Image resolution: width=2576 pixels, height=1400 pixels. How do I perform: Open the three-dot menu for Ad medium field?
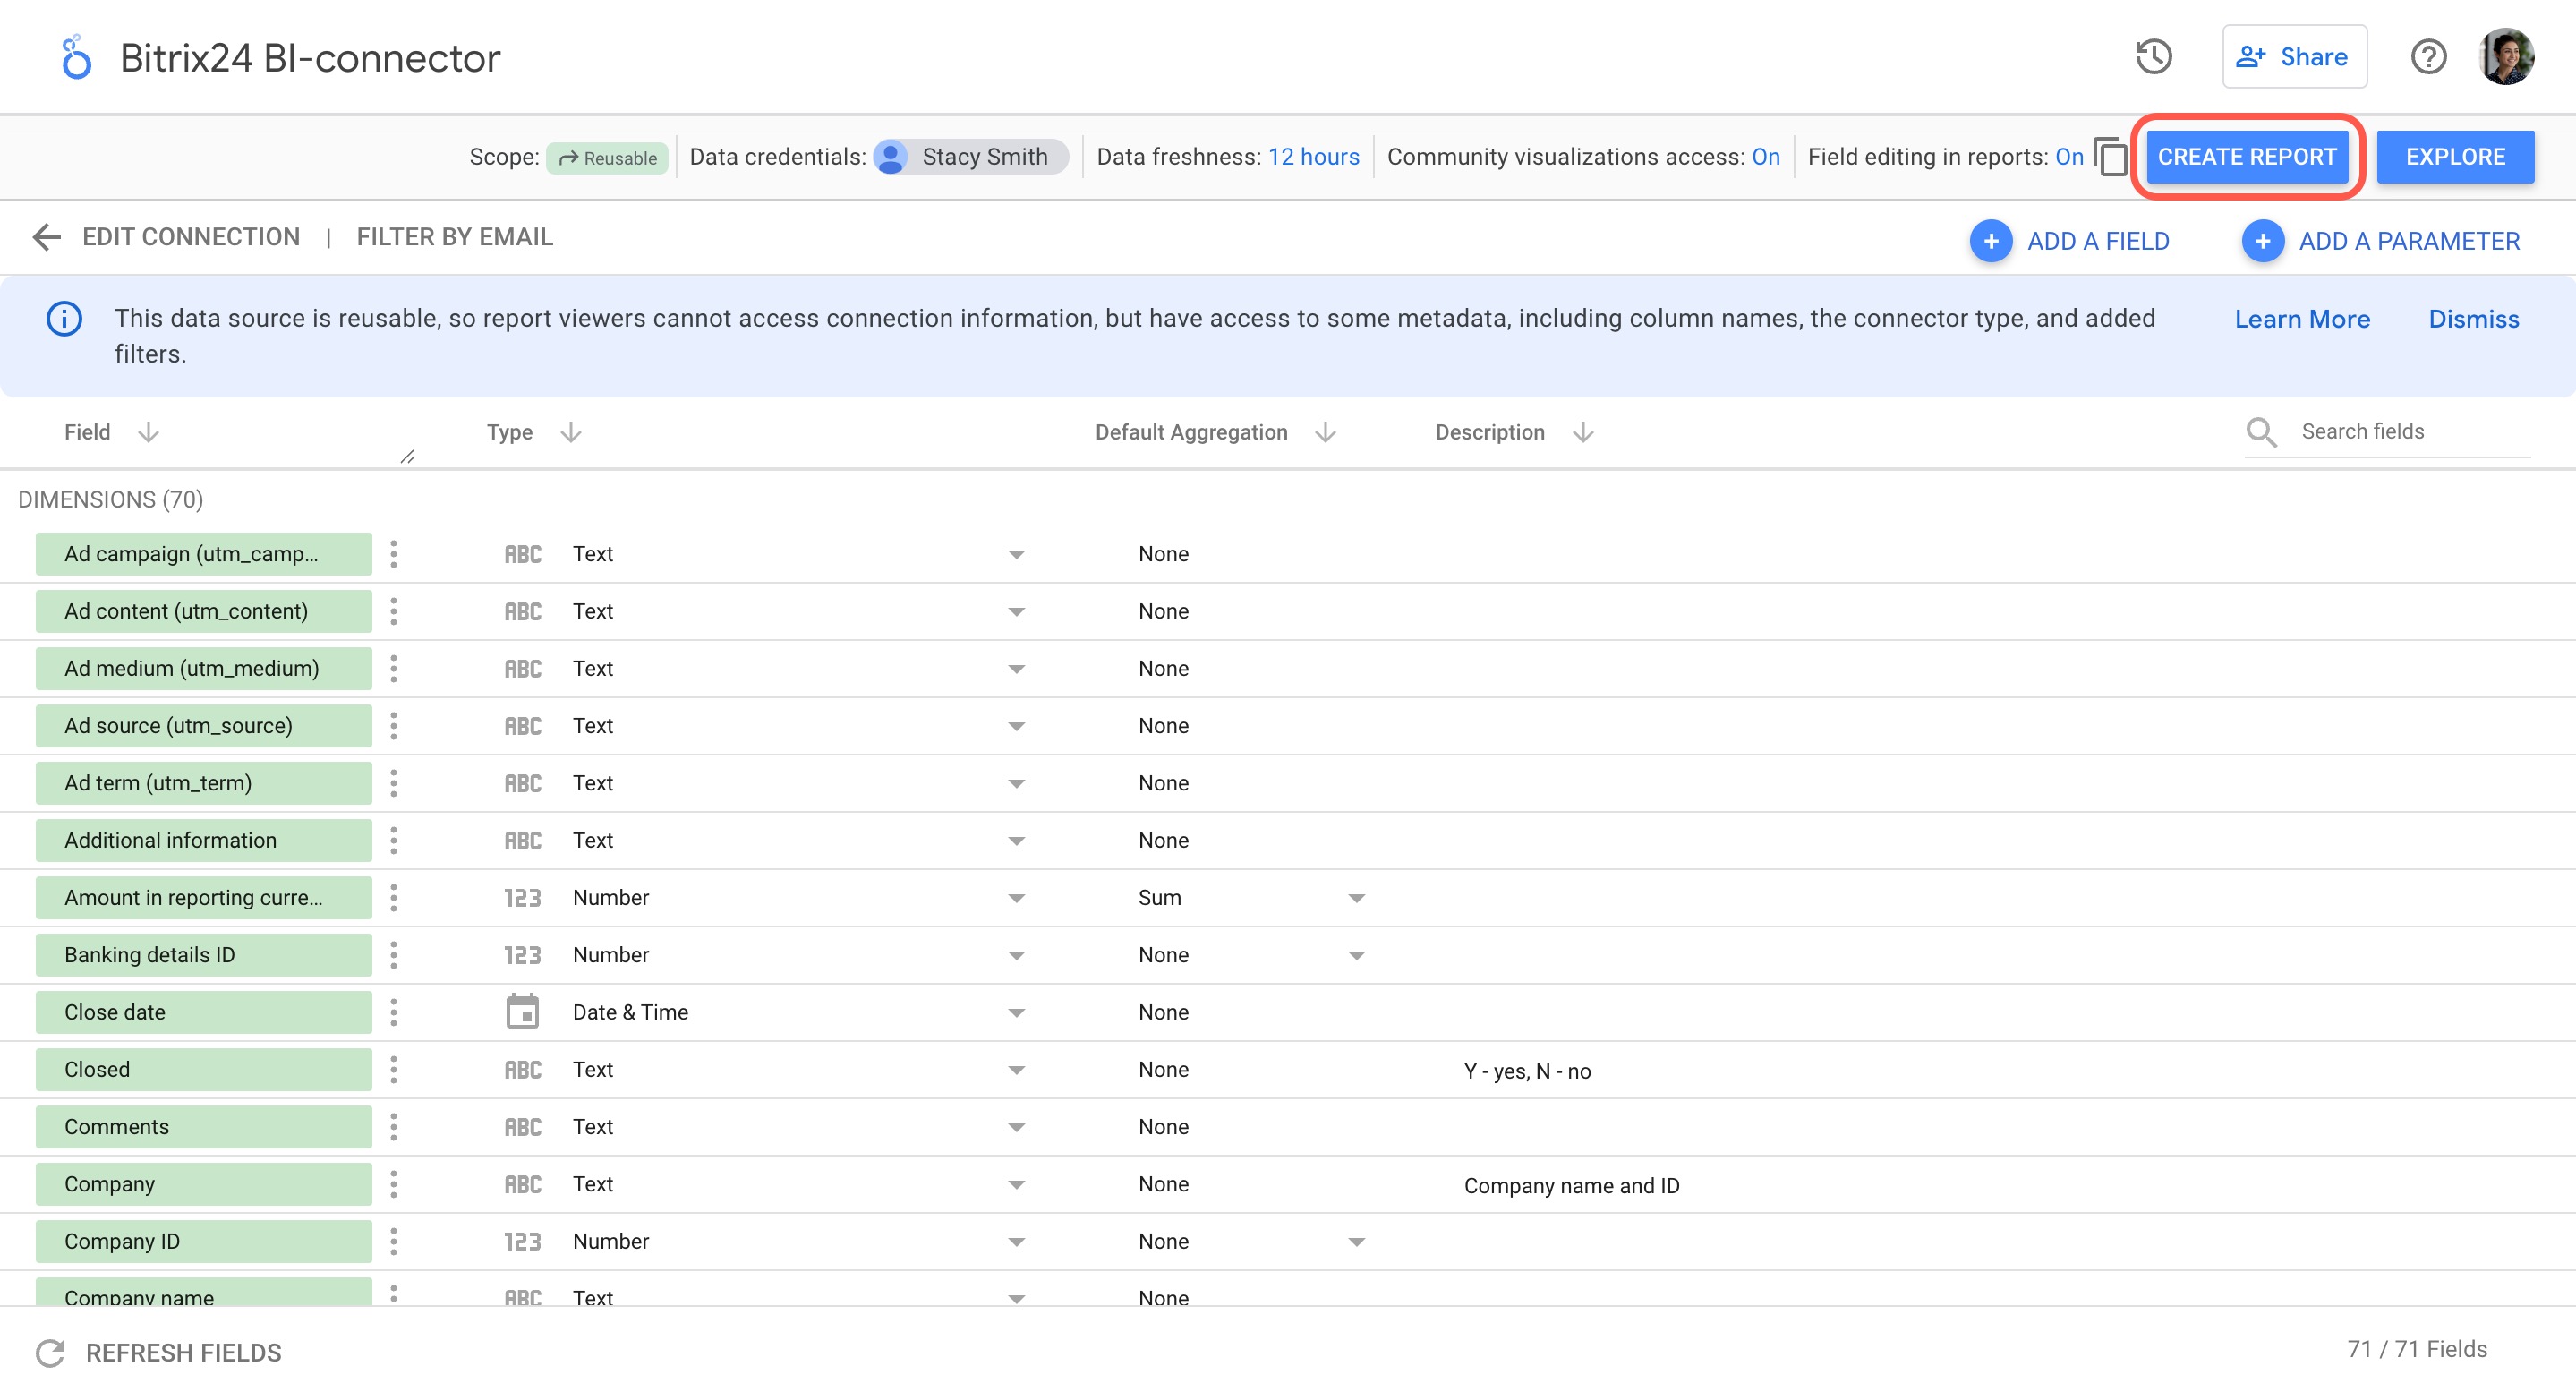393,668
